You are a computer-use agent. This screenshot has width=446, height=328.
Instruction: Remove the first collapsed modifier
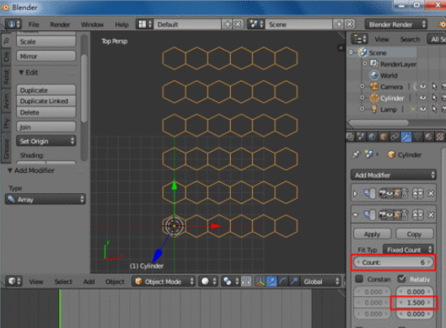click(x=431, y=193)
